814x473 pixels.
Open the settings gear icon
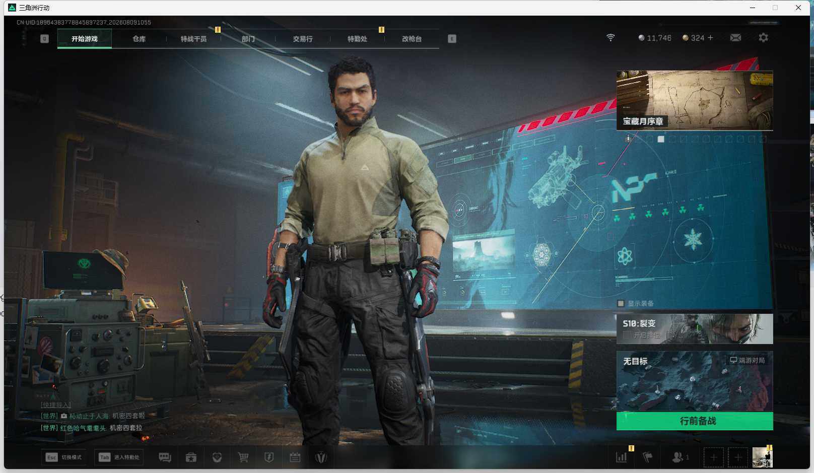tap(763, 38)
